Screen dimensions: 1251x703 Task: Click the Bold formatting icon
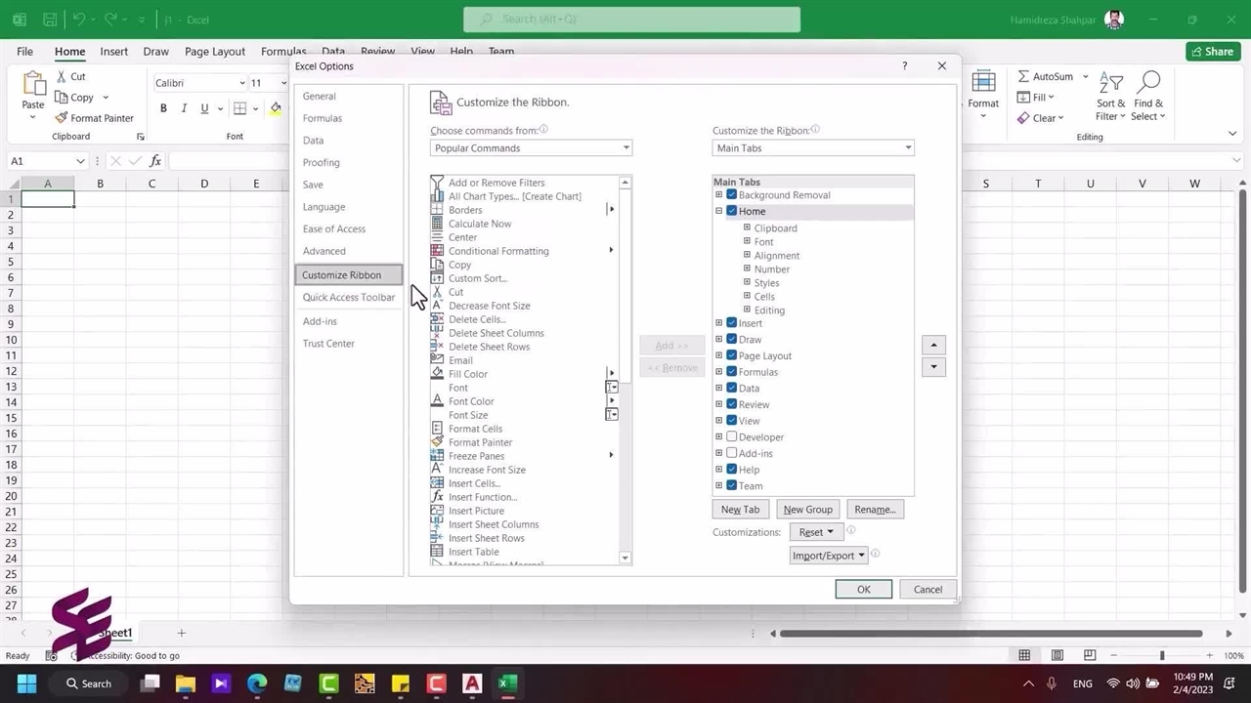(x=163, y=108)
